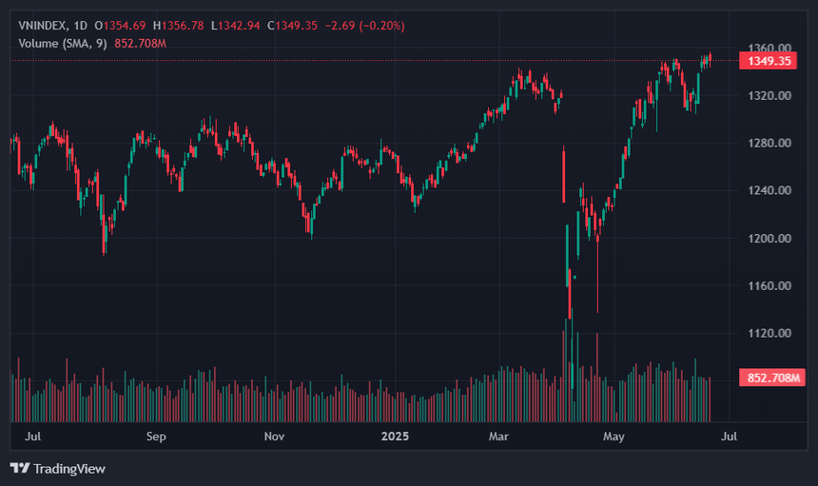The height and width of the screenshot is (486, 818).
Task: Click the 1D interval label
Action: 80,26
